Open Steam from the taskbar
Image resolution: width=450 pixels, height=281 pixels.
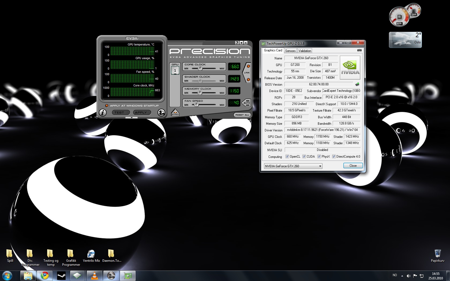tap(61, 276)
